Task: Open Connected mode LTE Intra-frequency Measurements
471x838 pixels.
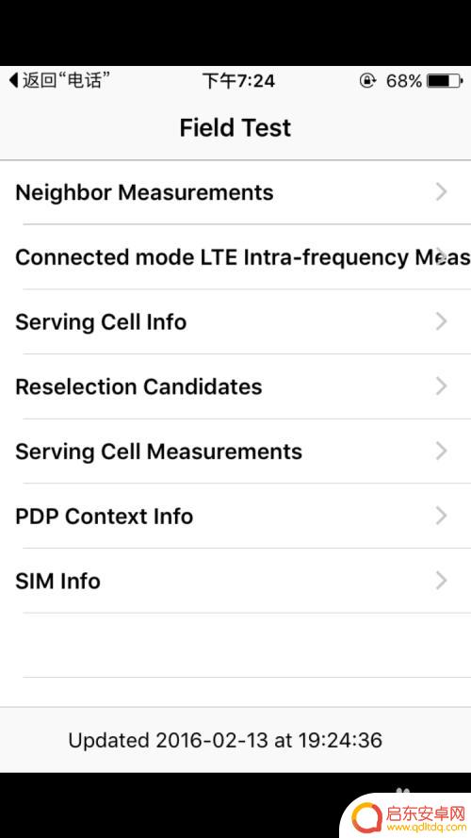Action: click(x=235, y=257)
